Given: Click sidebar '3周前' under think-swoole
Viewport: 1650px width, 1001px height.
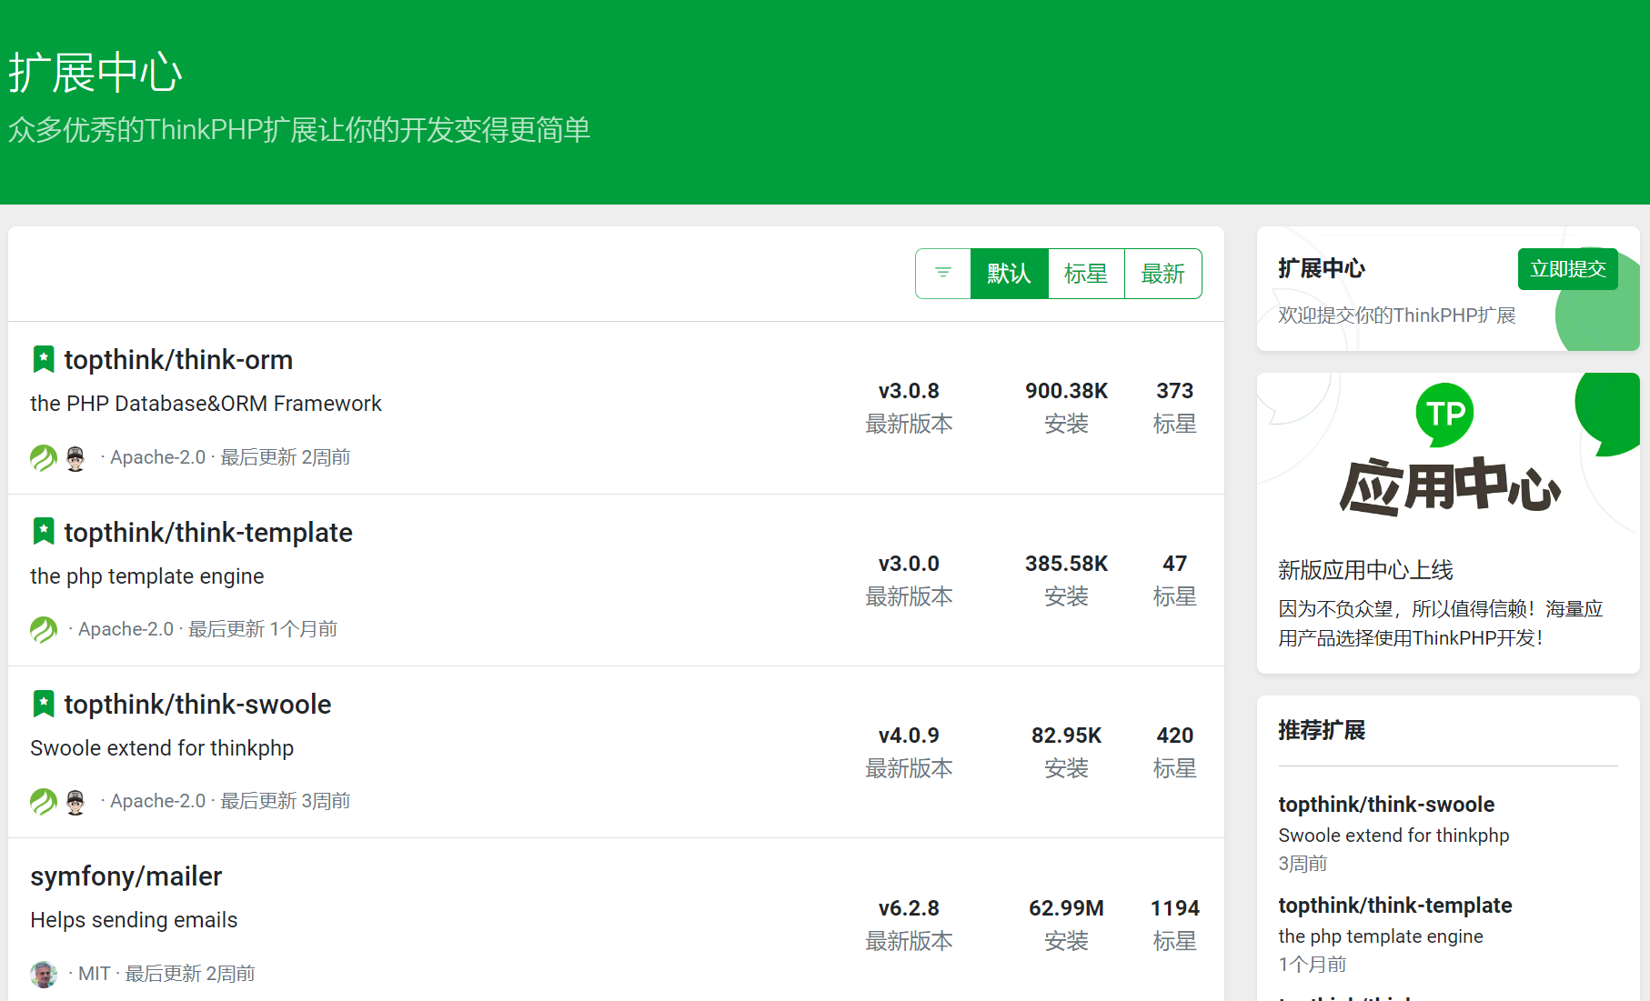Looking at the screenshot, I should (1303, 864).
